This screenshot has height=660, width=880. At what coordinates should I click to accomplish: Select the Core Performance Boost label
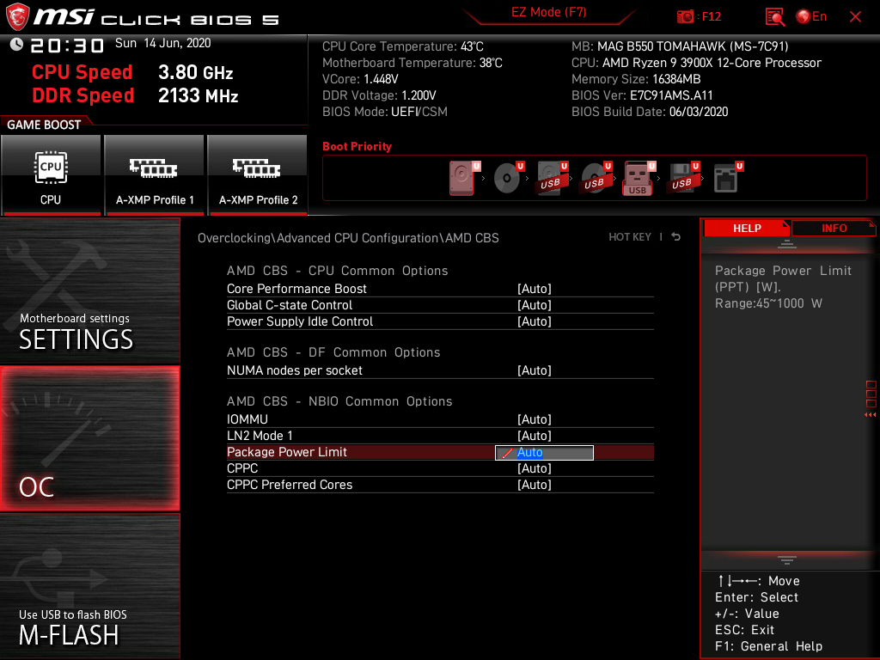tap(296, 289)
